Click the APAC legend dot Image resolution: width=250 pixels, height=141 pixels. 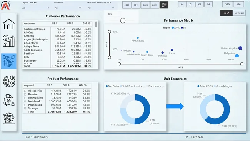[173, 28]
